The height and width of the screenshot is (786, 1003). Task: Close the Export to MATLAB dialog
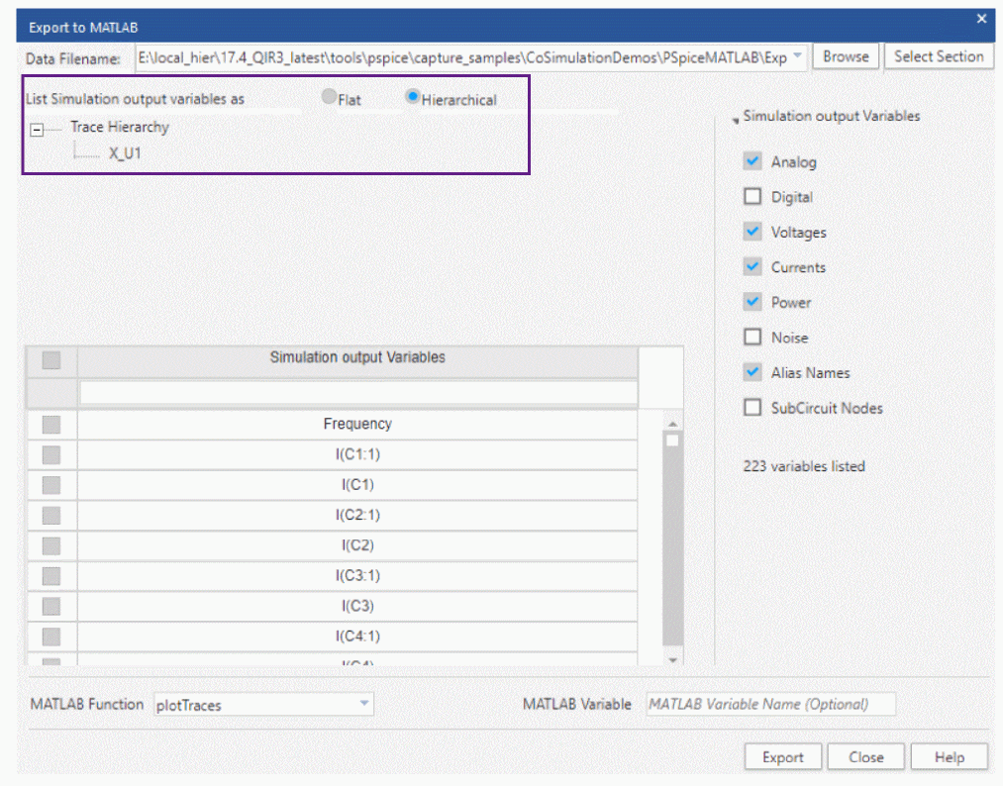pyautogui.click(x=981, y=19)
